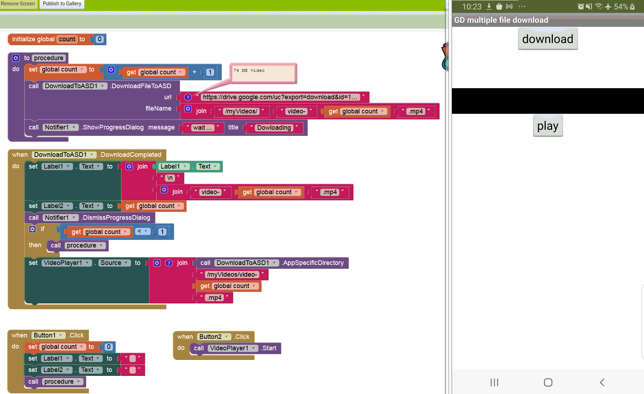This screenshot has width=644, height=394.
Task: Open Notifier1 dropdown in ShowProgressDialog call
Action: pos(74,127)
